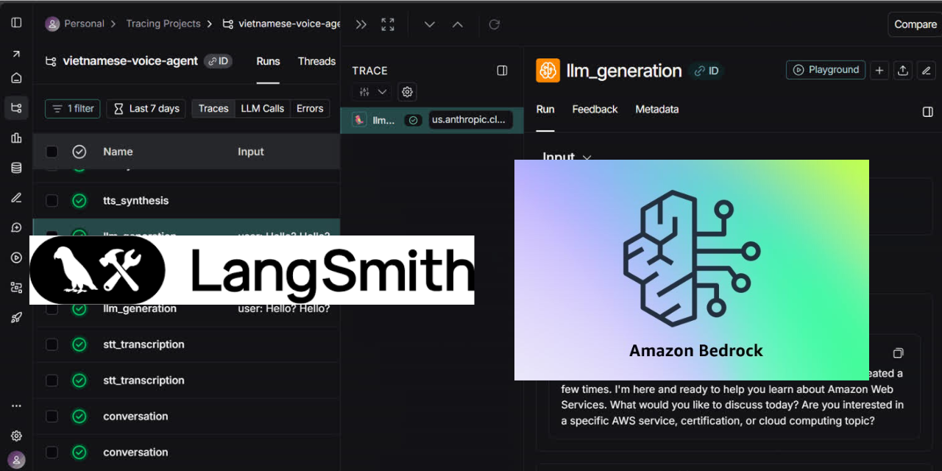
Task: Go to previous run with up chevron
Action: pyautogui.click(x=458, y=24)
